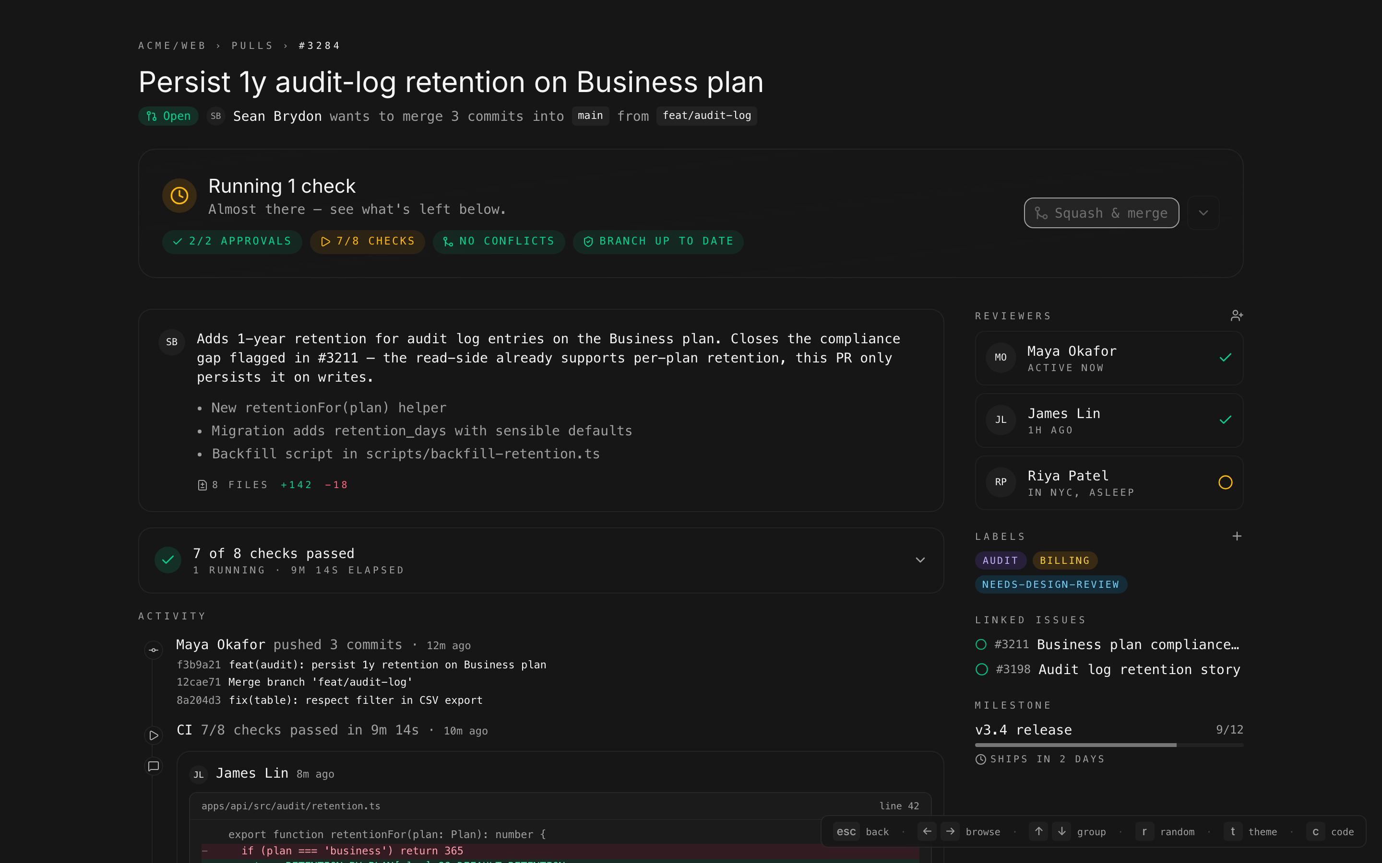Click the CI play icon in activity
The image size is (1382, 863).
click(154, 735)
